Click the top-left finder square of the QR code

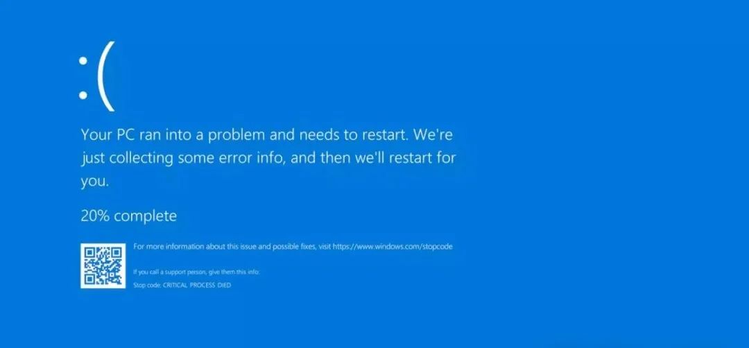(x=89, y=252)
